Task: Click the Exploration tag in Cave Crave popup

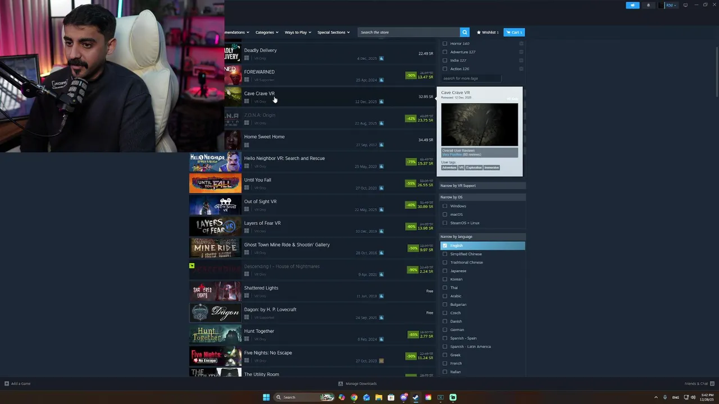Action: point(474,167)
